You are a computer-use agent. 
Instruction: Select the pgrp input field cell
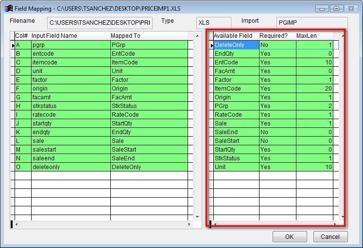click(x=71, y=45)
